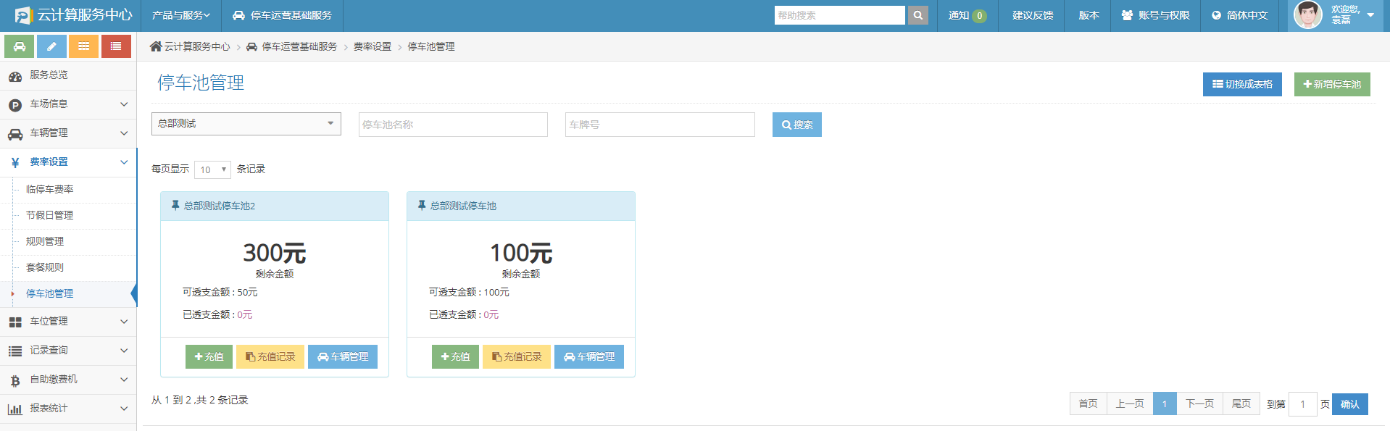Screen dimensions: 1390x431
Task: Open 车辆管理 on the 总部测试停车池2 card
Action: (342, 356)
